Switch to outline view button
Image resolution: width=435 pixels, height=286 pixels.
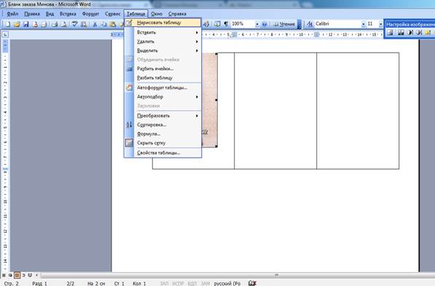tap(23, 275)
